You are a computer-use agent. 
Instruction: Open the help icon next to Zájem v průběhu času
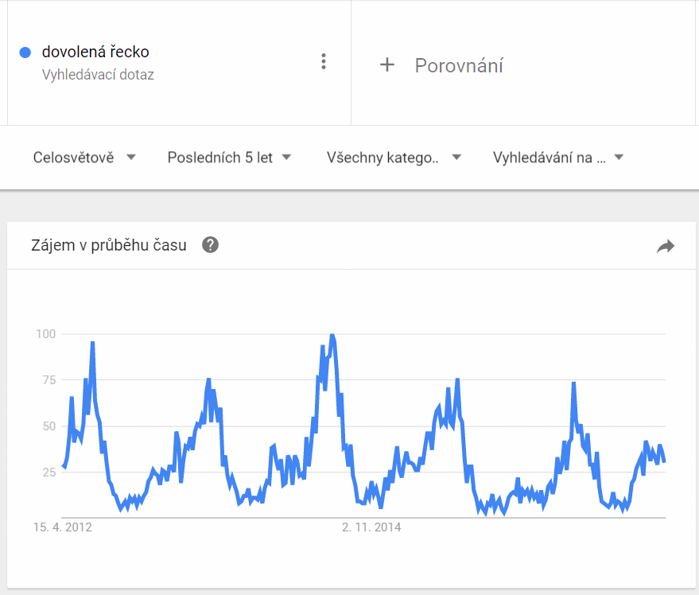point(210,245)
